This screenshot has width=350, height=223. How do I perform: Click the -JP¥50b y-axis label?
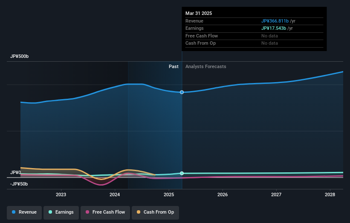pos(19,184)
